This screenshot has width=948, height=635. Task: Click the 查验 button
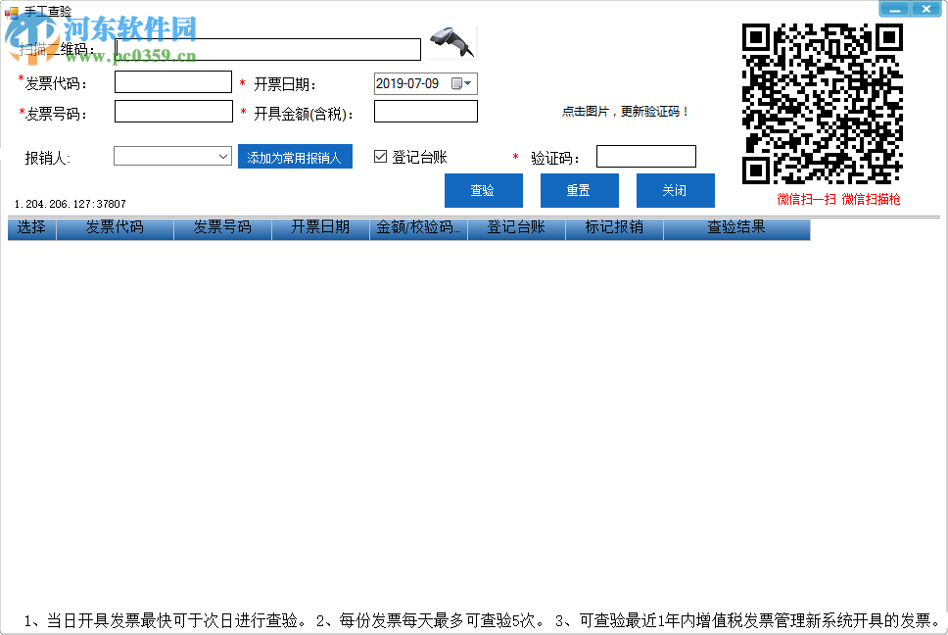(483, 190)
